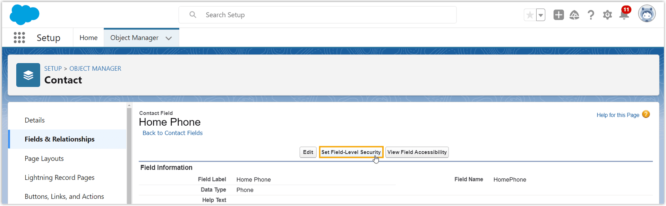Click Set Field-Level Security button
The height and width of the screenshot is (206, 666).
pos(351,152)
